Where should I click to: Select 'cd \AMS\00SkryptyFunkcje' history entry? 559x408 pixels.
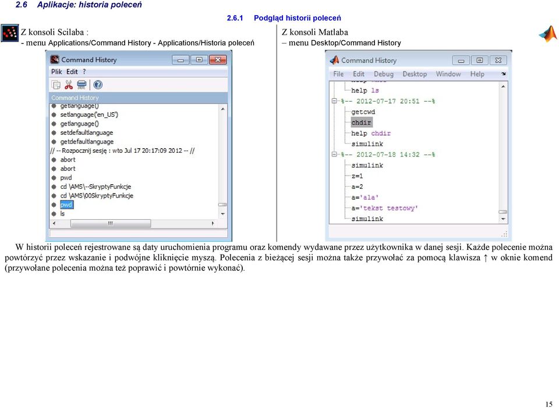tap(97, 196)
